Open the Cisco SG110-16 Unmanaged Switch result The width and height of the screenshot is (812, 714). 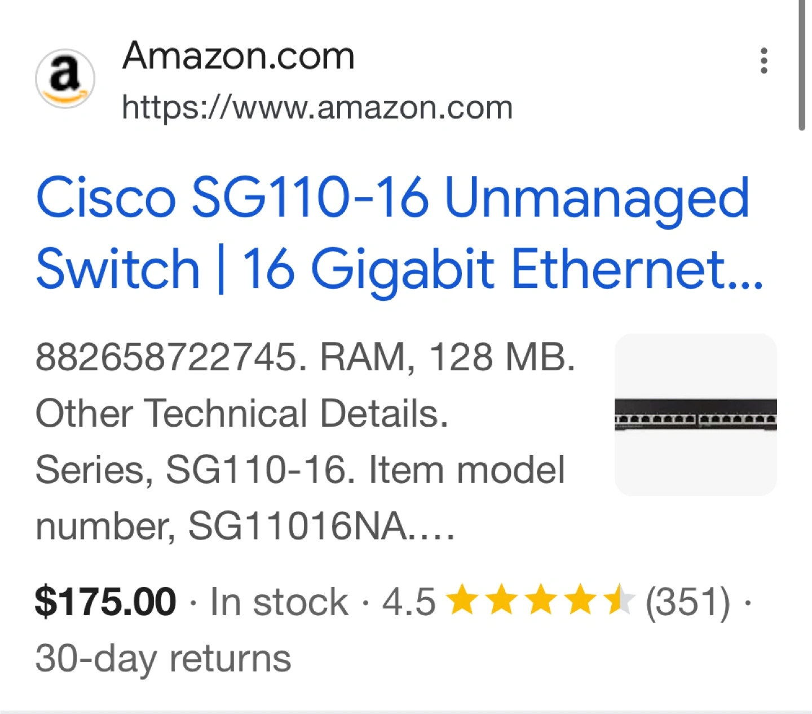click(392, 198)
